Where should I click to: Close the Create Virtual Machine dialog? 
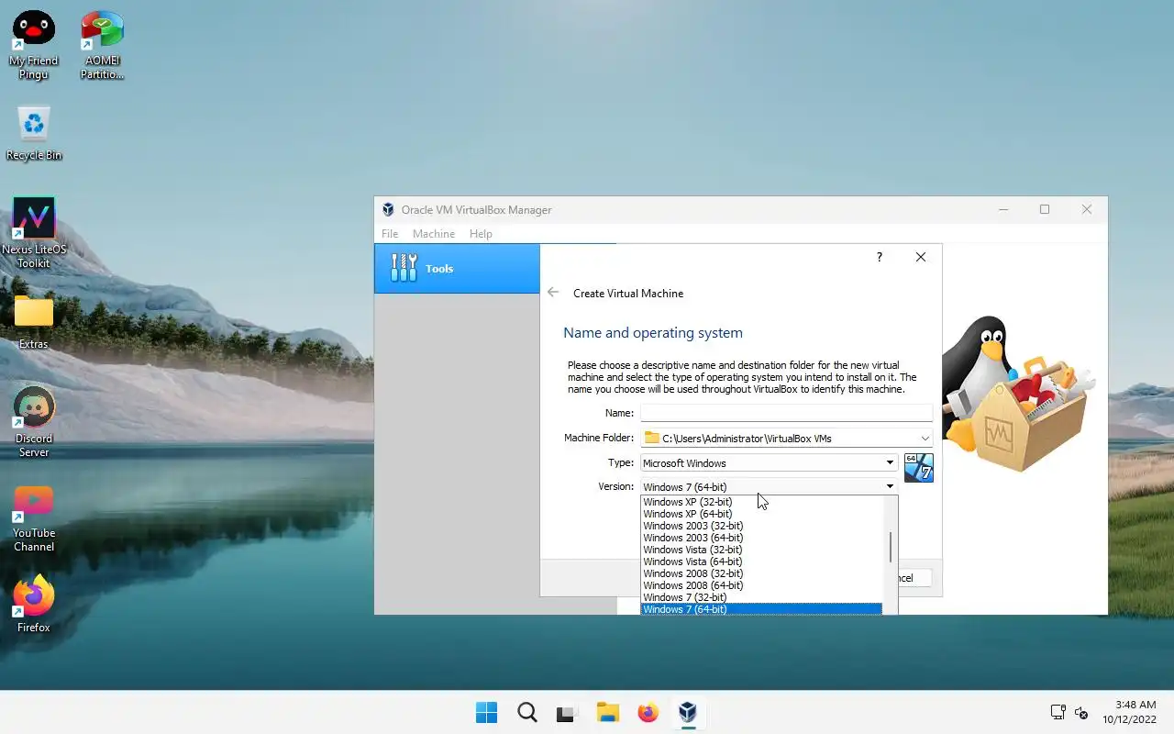point(921,257)
